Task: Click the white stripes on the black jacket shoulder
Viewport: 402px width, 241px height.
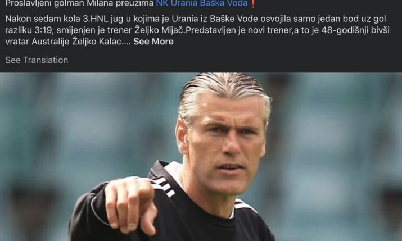Action: [164, 186]
